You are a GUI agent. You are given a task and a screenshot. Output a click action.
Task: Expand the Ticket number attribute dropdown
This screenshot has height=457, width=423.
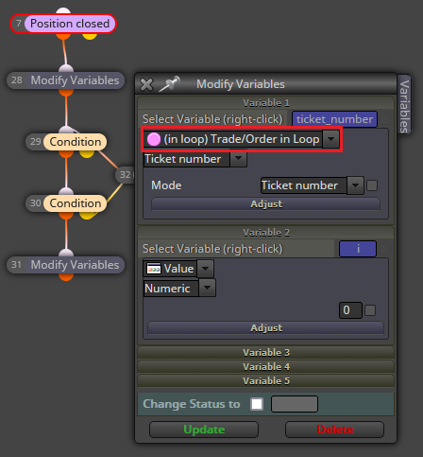238,159
